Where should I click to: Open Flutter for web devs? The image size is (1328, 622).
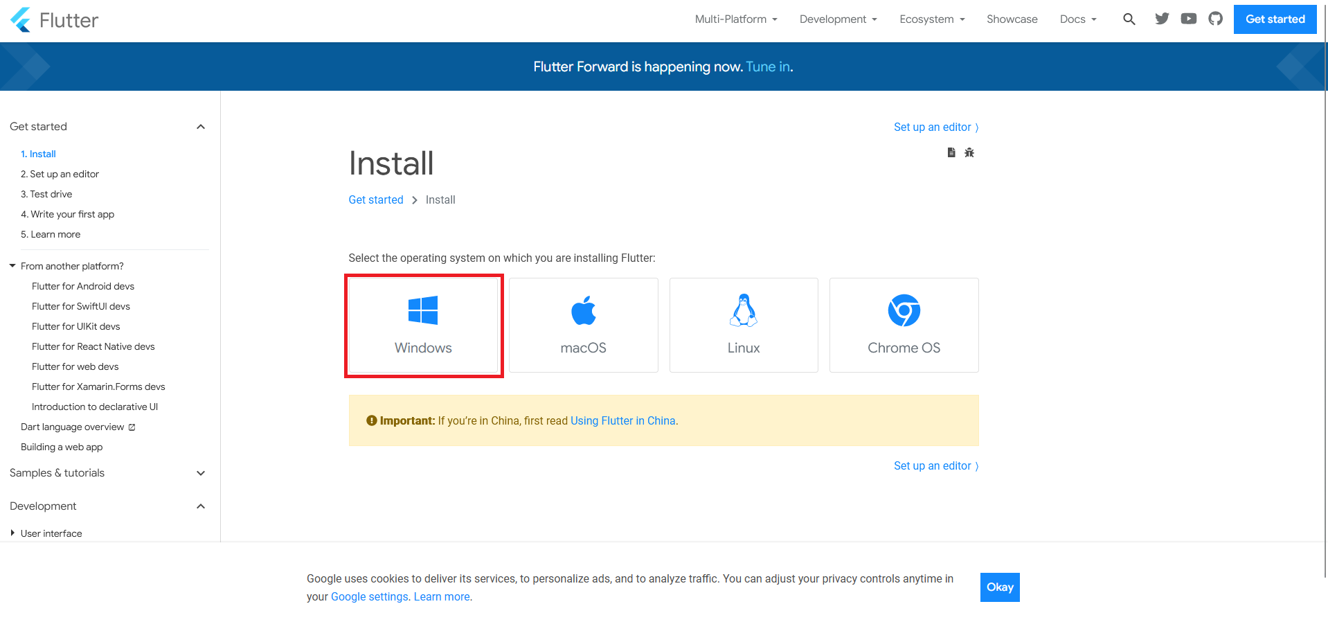(75, 366)
